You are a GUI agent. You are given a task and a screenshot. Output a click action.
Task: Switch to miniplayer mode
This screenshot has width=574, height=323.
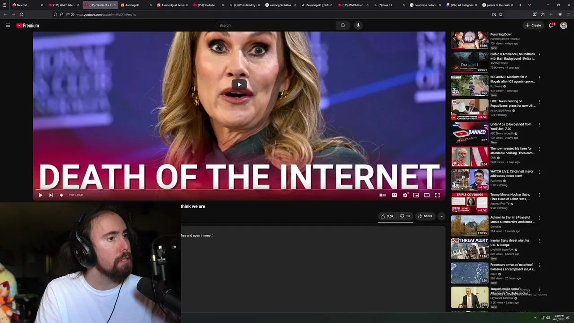click(416, 195)
